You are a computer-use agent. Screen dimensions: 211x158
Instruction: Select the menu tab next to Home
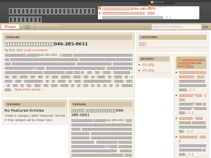pos(27,27)
